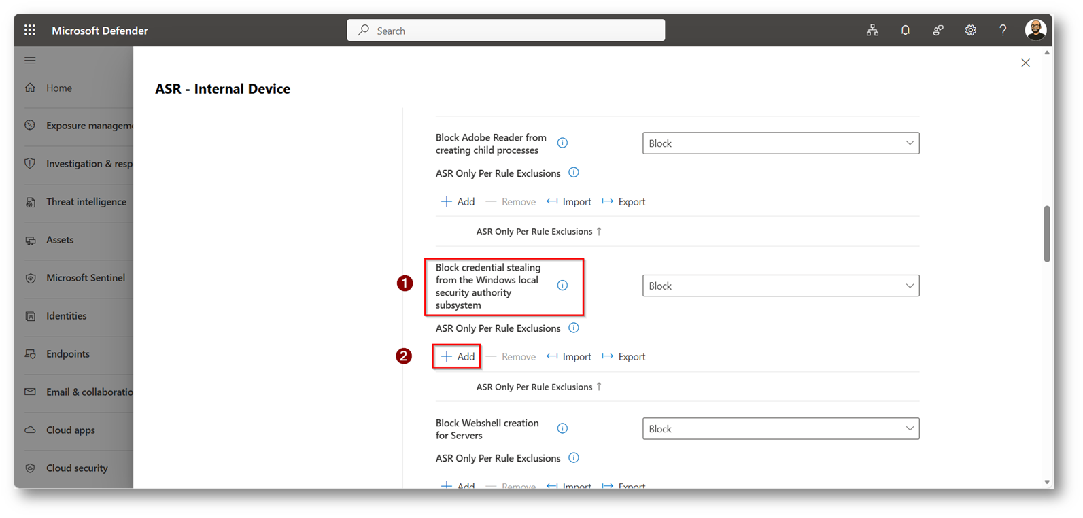Screen dimensions: 1083x518
Task: Click the Microsoft Defender title
Action: (100, 31)
